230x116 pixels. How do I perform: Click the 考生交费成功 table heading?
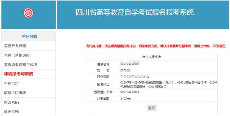tap(152, 57)
